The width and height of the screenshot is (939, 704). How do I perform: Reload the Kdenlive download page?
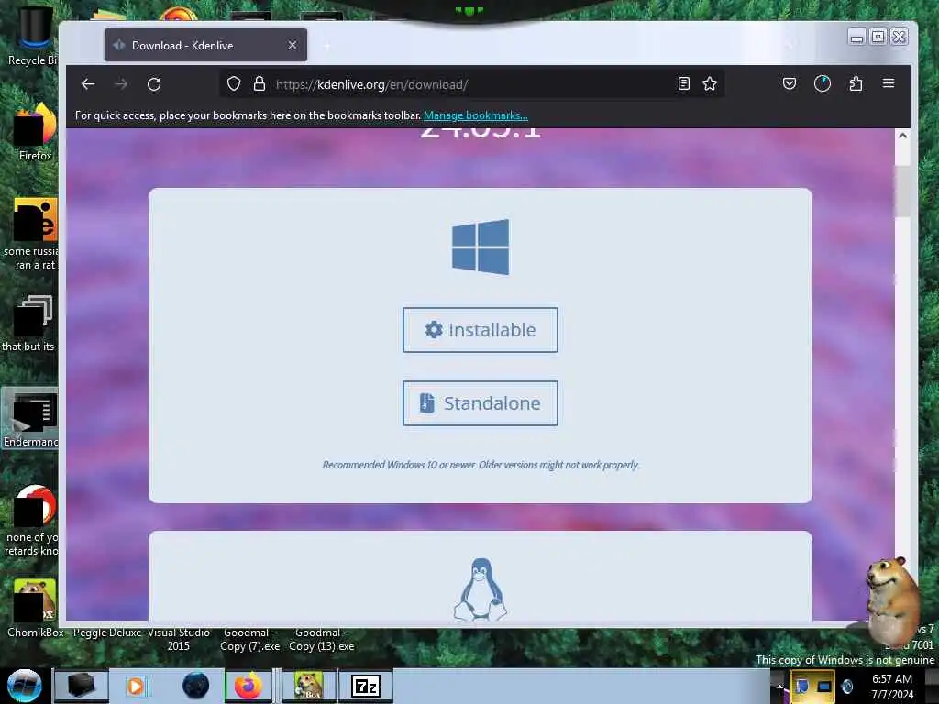pos(154,84)
